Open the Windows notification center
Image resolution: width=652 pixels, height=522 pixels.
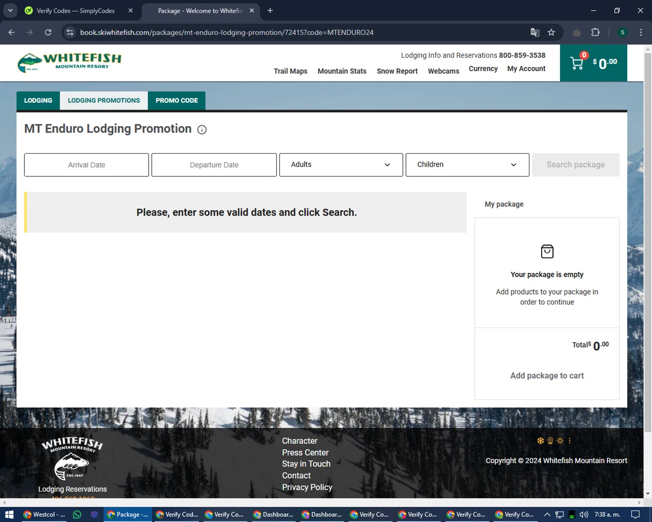[635, 515]
